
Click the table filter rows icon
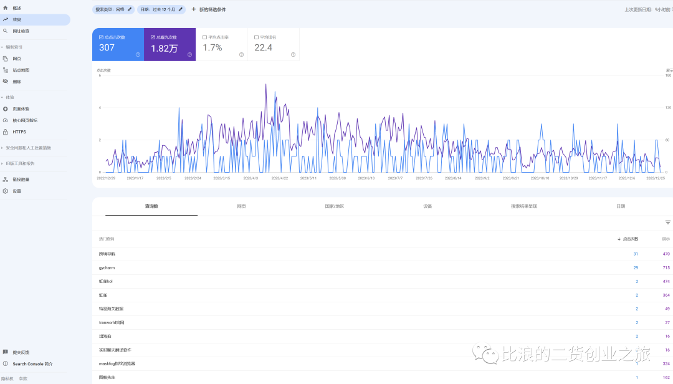pyautogui.click(x=667, y=223)
